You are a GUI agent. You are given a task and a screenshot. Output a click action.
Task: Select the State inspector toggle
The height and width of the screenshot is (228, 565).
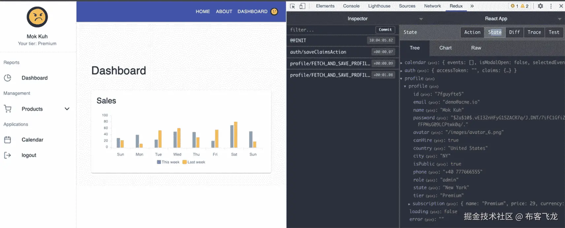click(x=495, y=32)
